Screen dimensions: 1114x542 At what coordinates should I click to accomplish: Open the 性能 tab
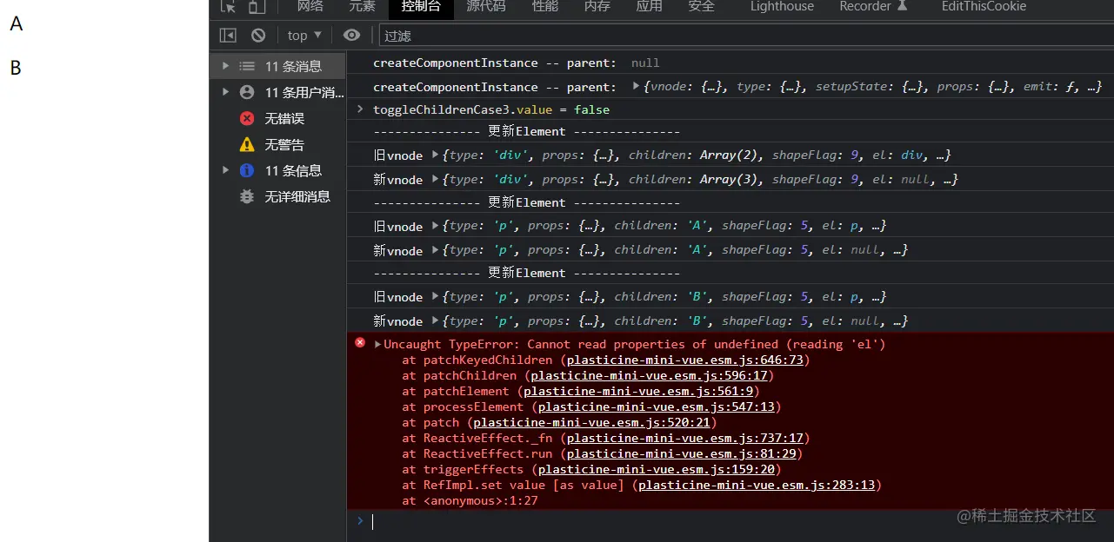[x=545, y=6]
